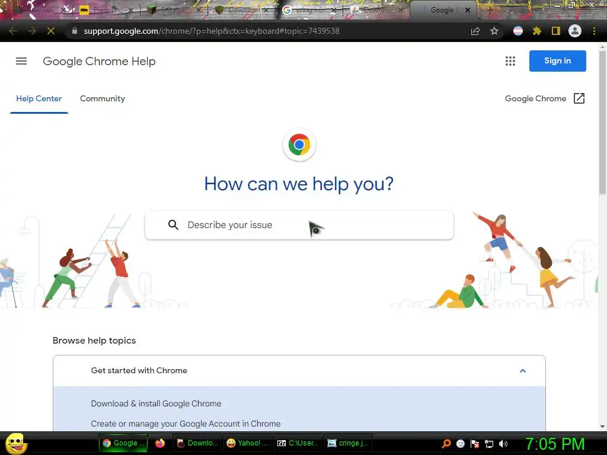
Task: Open the Chrome three-dot menu
Action: (x=594, y=31)
